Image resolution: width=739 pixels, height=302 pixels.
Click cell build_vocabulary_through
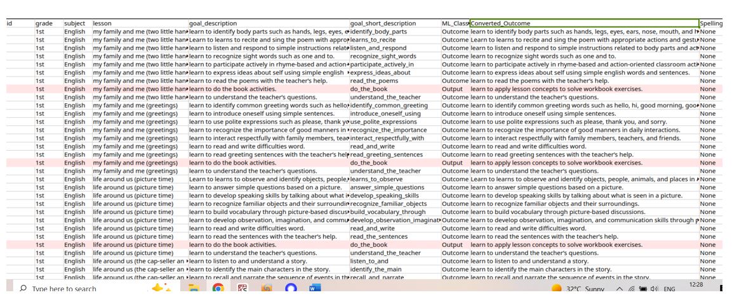point(395,212)
